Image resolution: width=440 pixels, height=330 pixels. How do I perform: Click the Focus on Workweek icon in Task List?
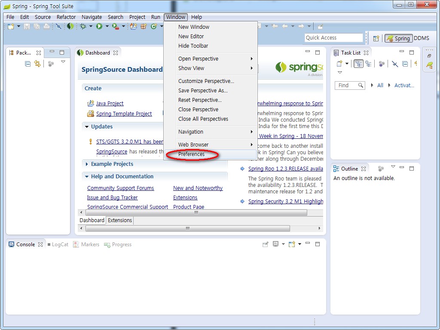pos(382,64)
